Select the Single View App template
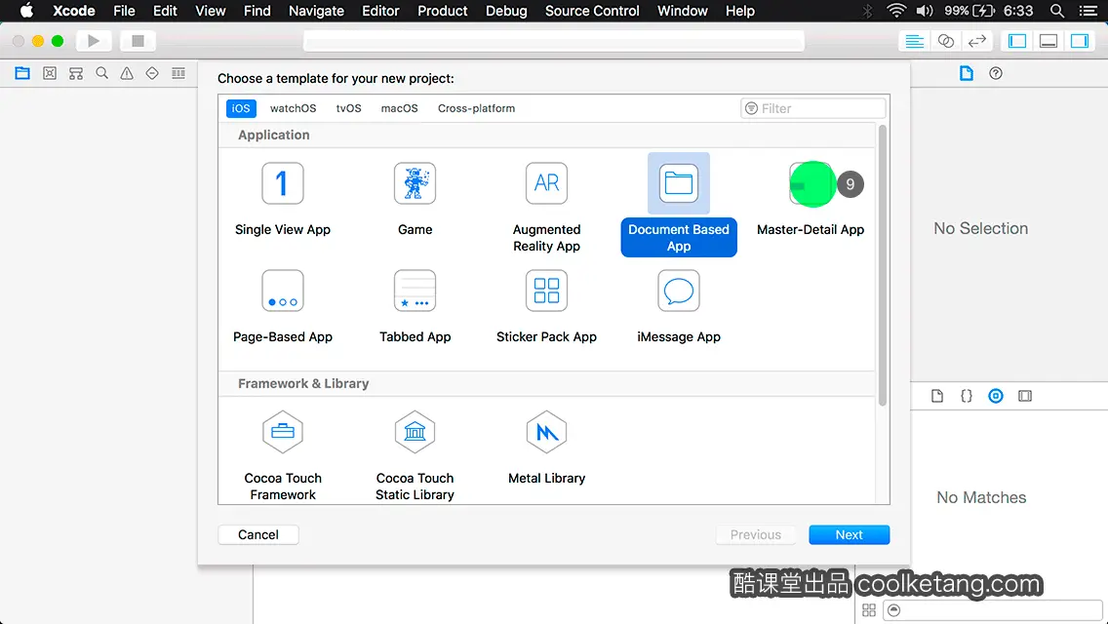Screen dimensions: 1108x624 click(x=283, y=199)
